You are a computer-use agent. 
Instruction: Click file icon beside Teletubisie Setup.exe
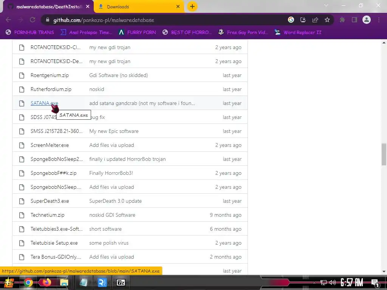pos(22,243)
